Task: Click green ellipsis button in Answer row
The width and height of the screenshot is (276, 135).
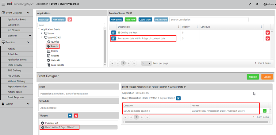Action: pyautogui.click(x=265, y=111)
